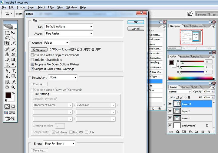Viewport: 218px width, 153px height.
Task: Switch to Quick Mask mode
Action: [13, 106]
